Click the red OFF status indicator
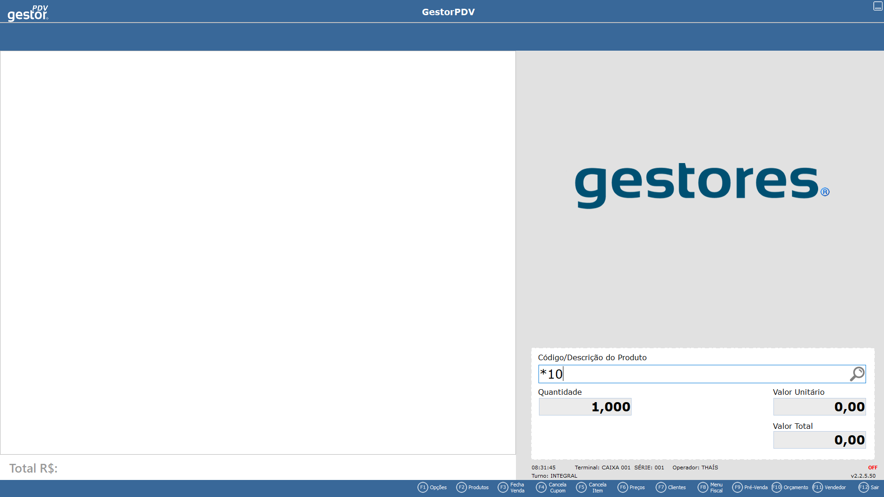Screen dimensions: 884x497 coord(872,468)
